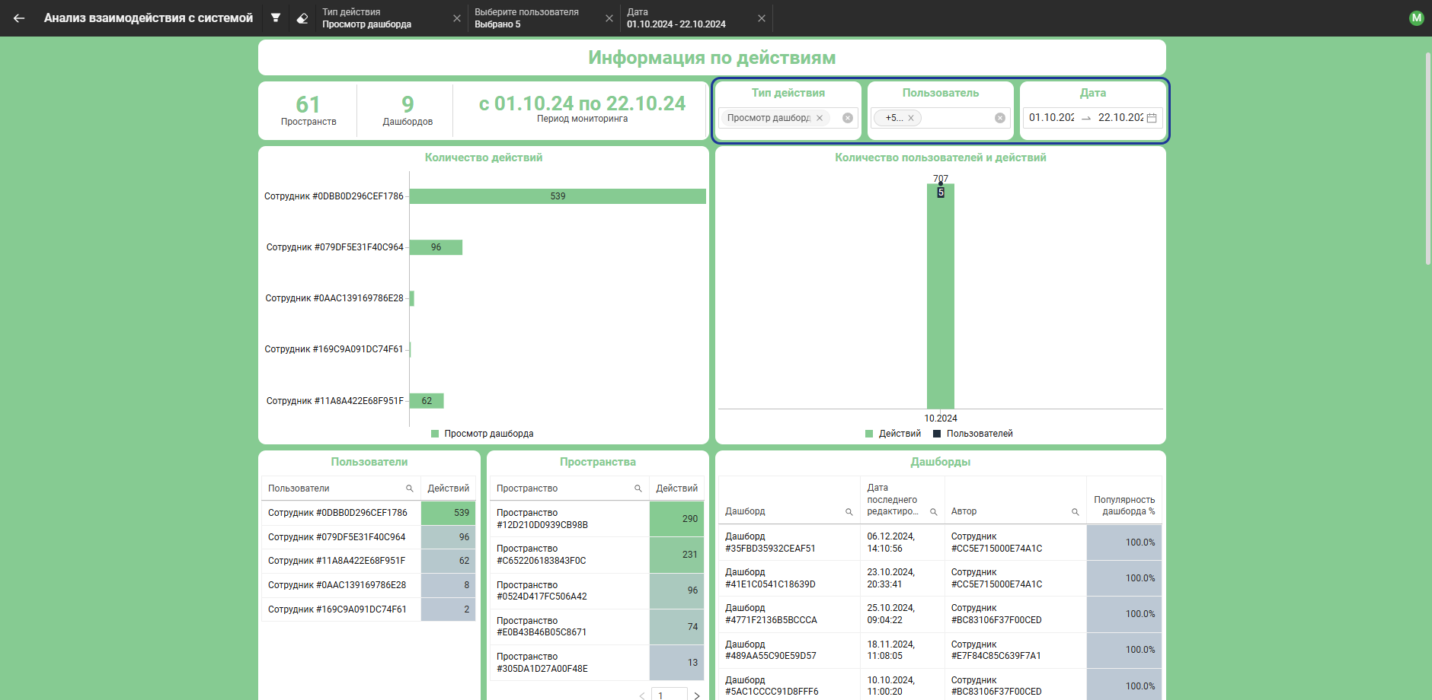Click the page number field showing 1

click(x=670, y=695)
